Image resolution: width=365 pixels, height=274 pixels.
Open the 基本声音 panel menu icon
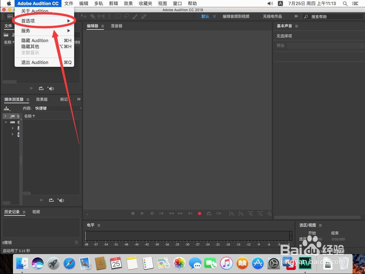coord(296,26)
